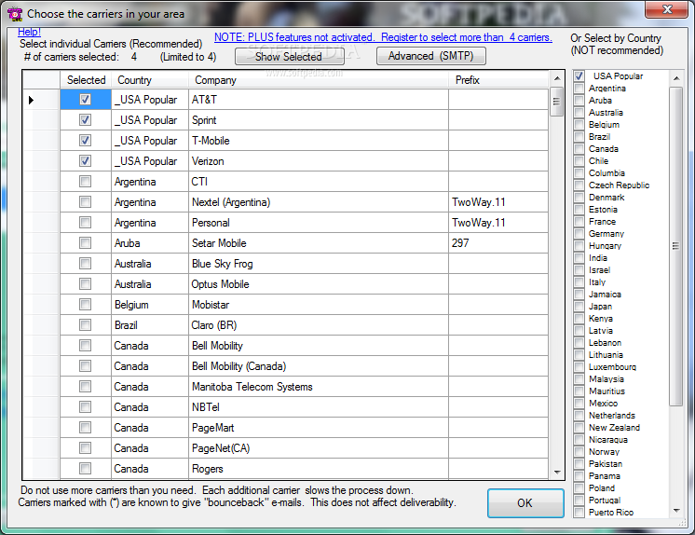Click the Aruba country cell in table
The width and height of the screenshot is (695, 535).
coord(150,242)
